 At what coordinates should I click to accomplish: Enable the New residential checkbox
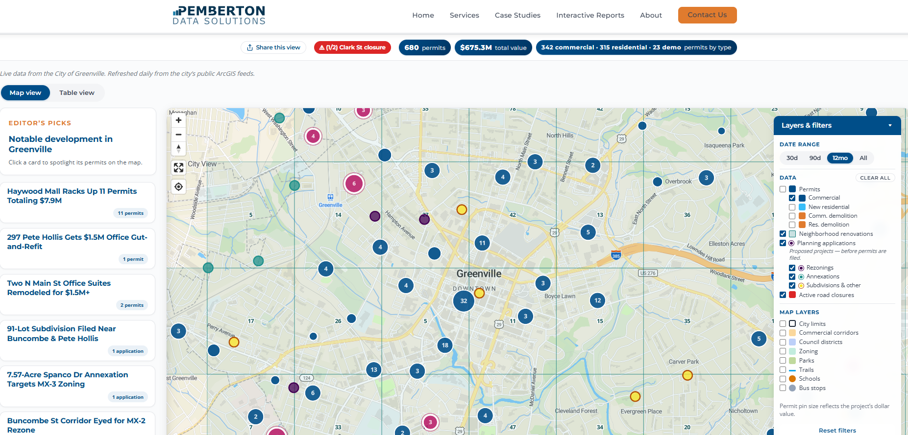click(792, 207)
